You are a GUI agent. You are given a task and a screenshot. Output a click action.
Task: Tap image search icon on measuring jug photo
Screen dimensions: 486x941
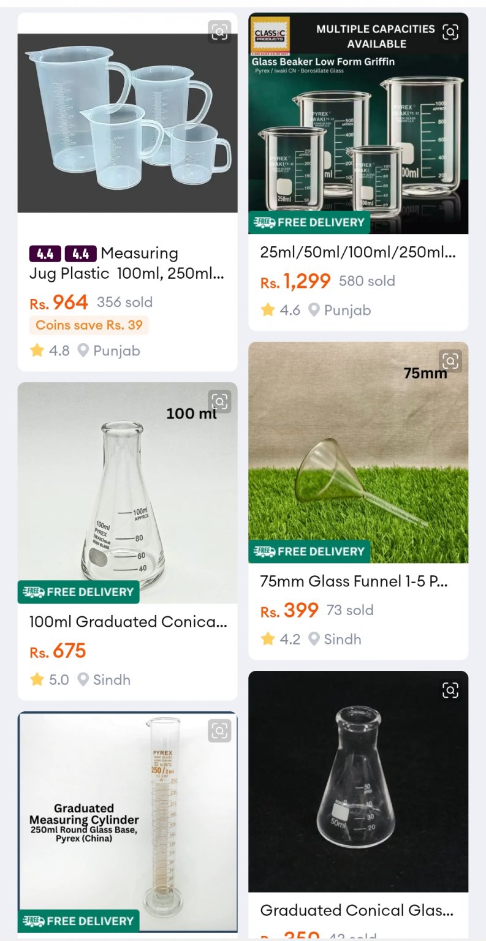pos(219,32)
